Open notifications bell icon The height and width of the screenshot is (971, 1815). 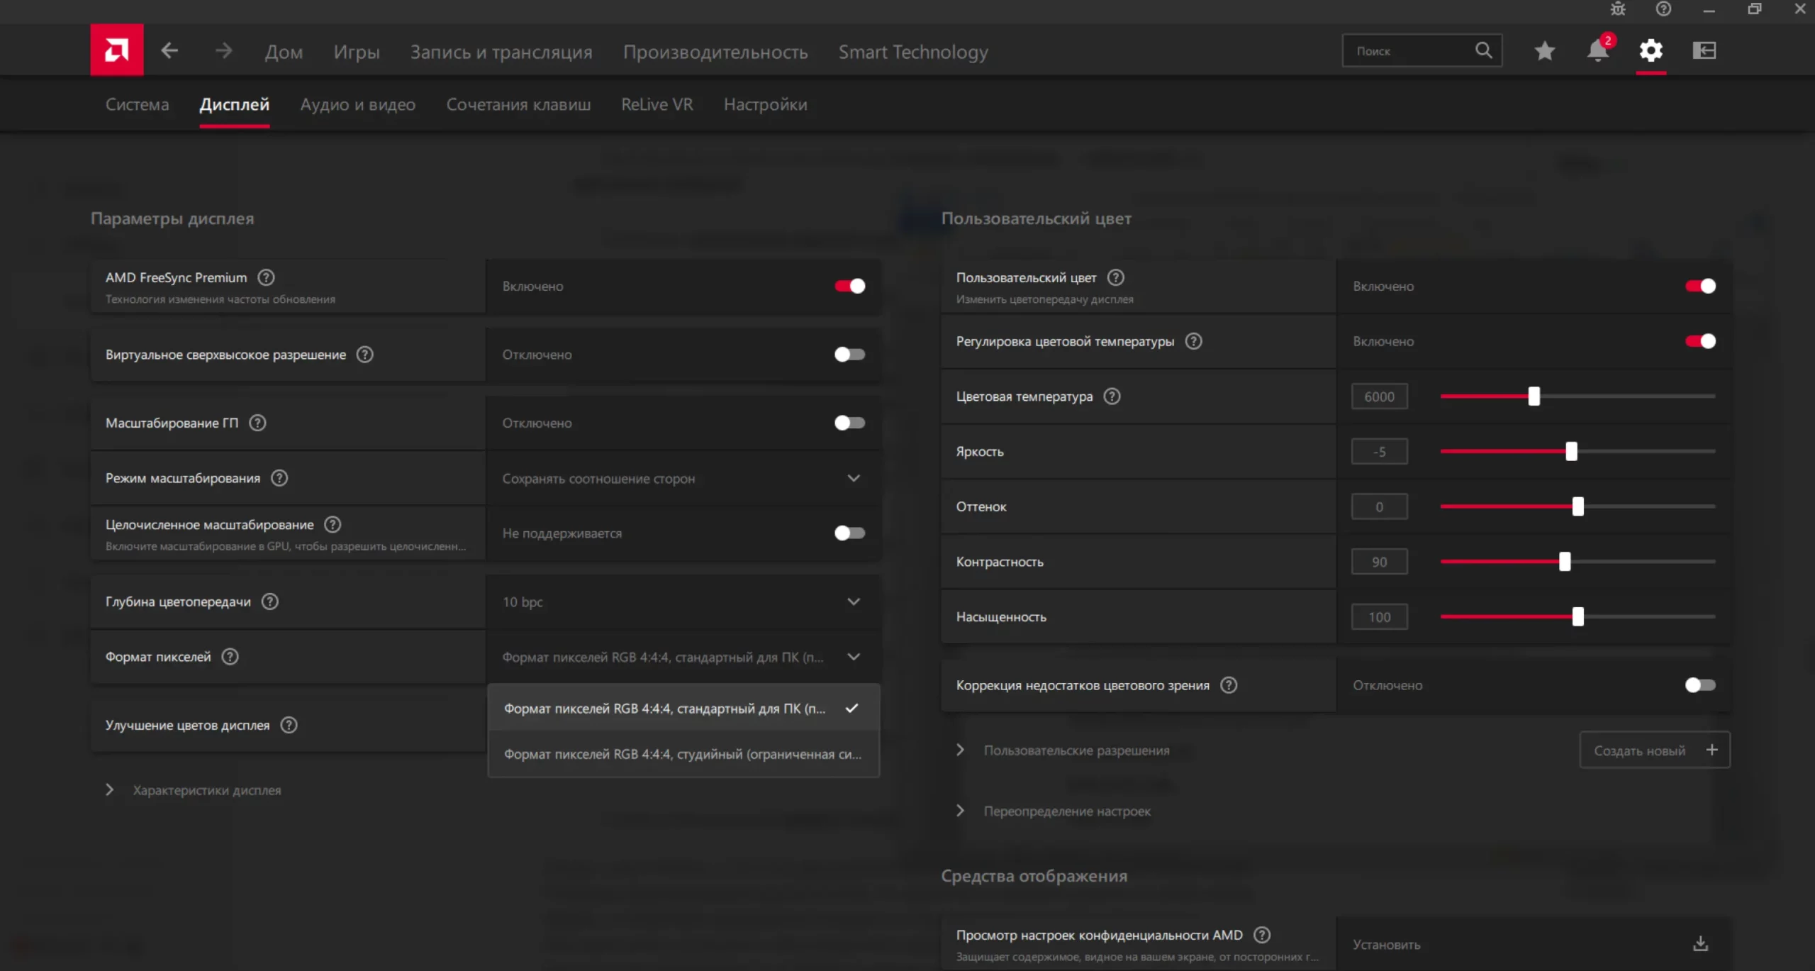click(x=1597, y=50)
